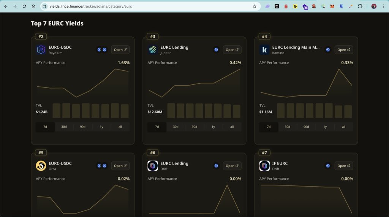Select 90d range on Jupiter card

click(194, 127)
